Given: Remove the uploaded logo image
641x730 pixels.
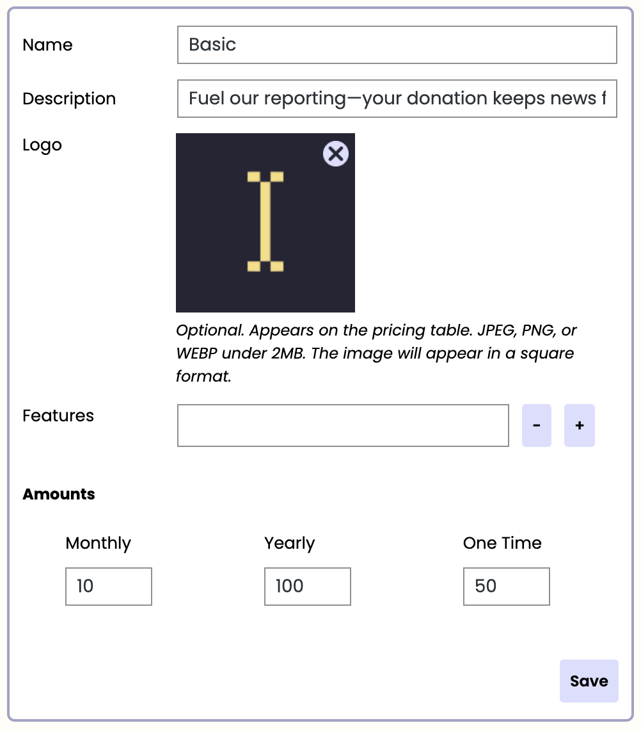Looking at the screenshot, I should [336, 154].
